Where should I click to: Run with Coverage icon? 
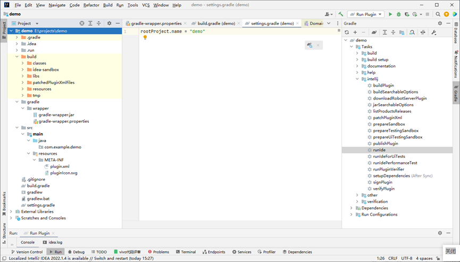[x=407, y=14]
